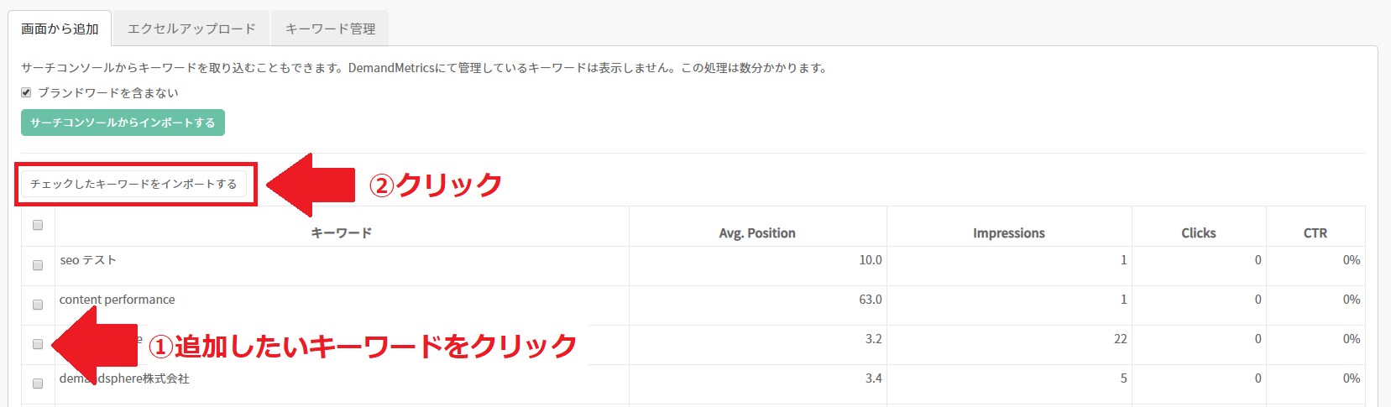This screenshot has height=407, width=1391.
Task: Click the Impressions value 5
Action: (x=1124, y=378)
